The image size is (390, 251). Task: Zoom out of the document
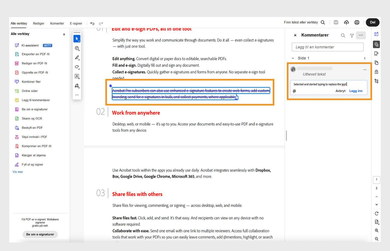[x=376, y=239]
